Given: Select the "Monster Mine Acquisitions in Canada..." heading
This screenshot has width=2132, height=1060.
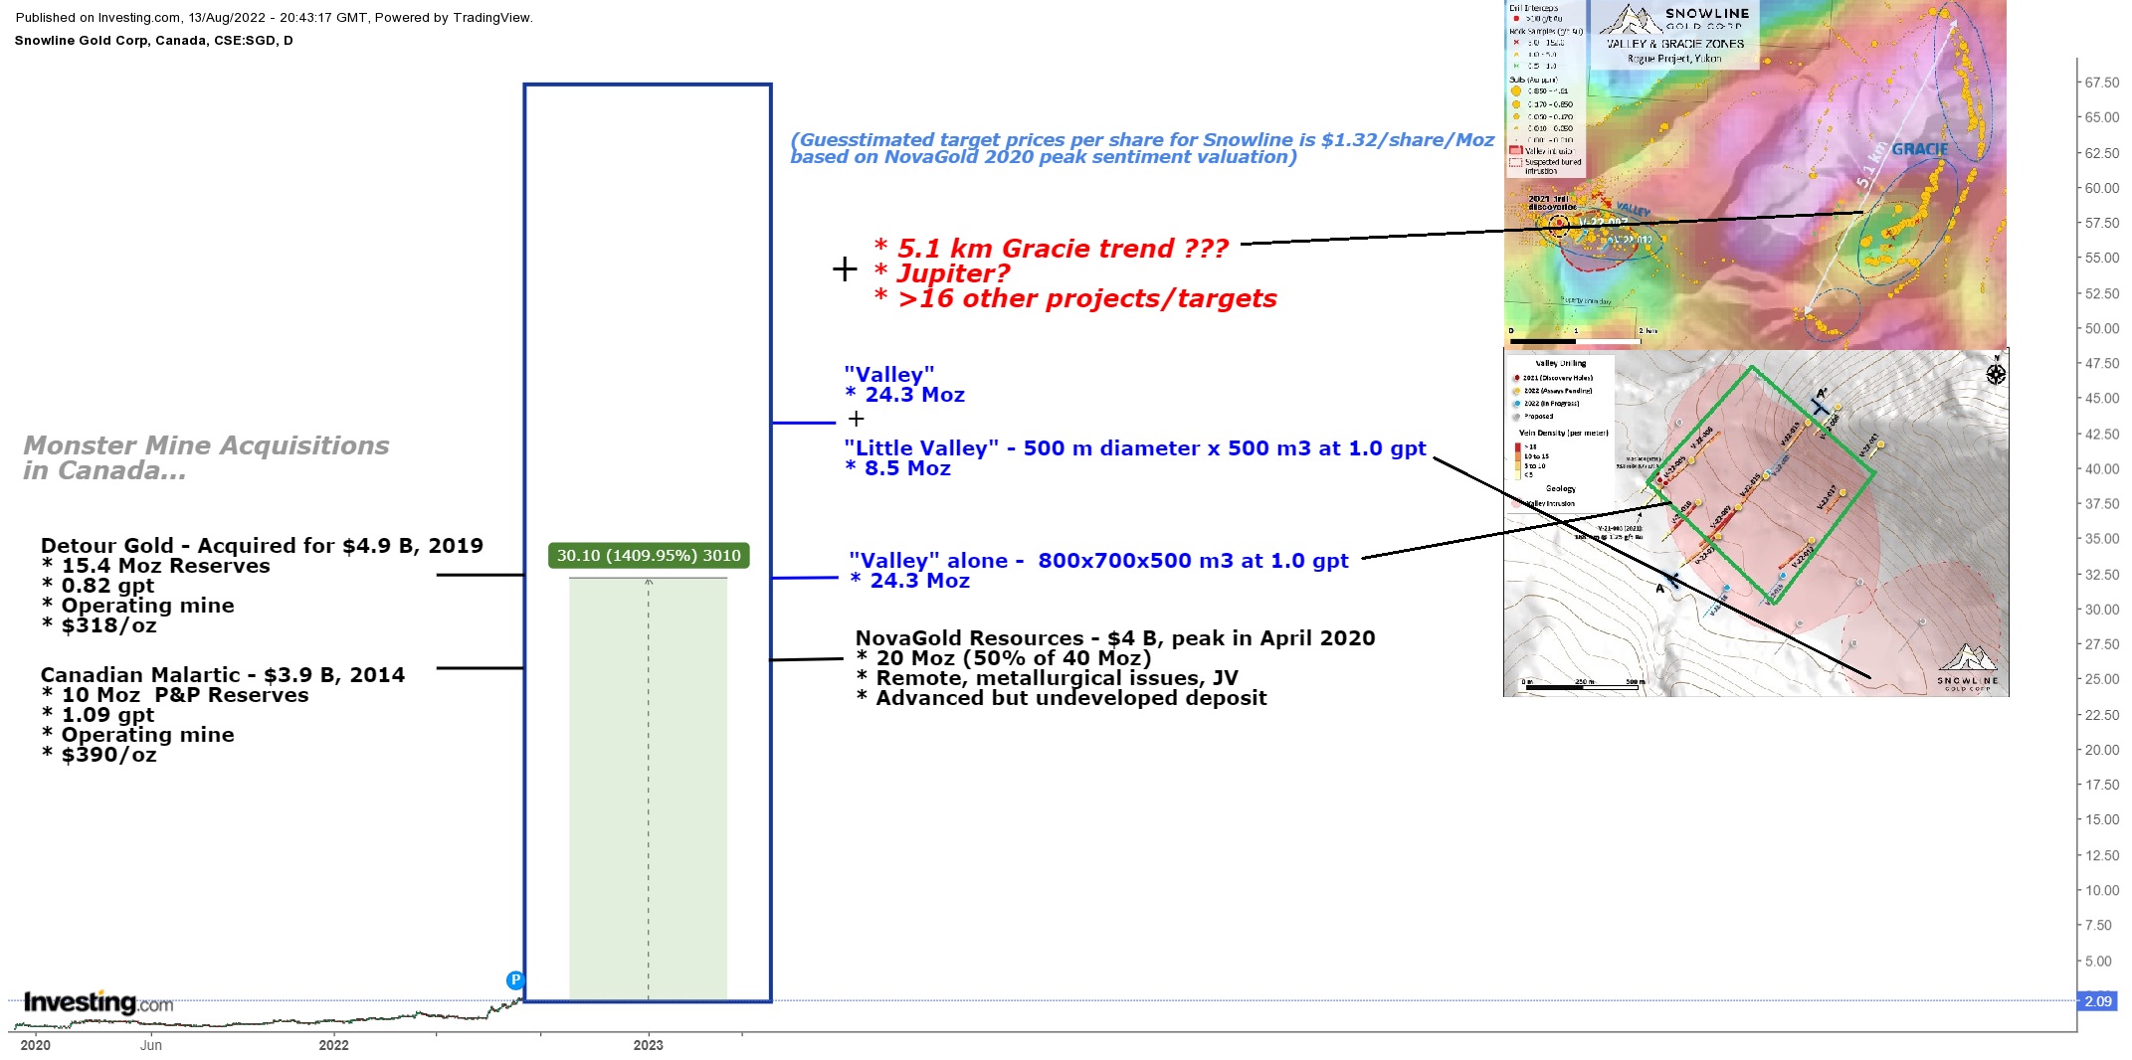Looking at the screenshot, I should 206,457.
